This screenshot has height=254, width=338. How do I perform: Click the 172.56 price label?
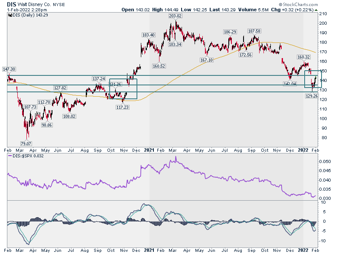click(246, 55)
